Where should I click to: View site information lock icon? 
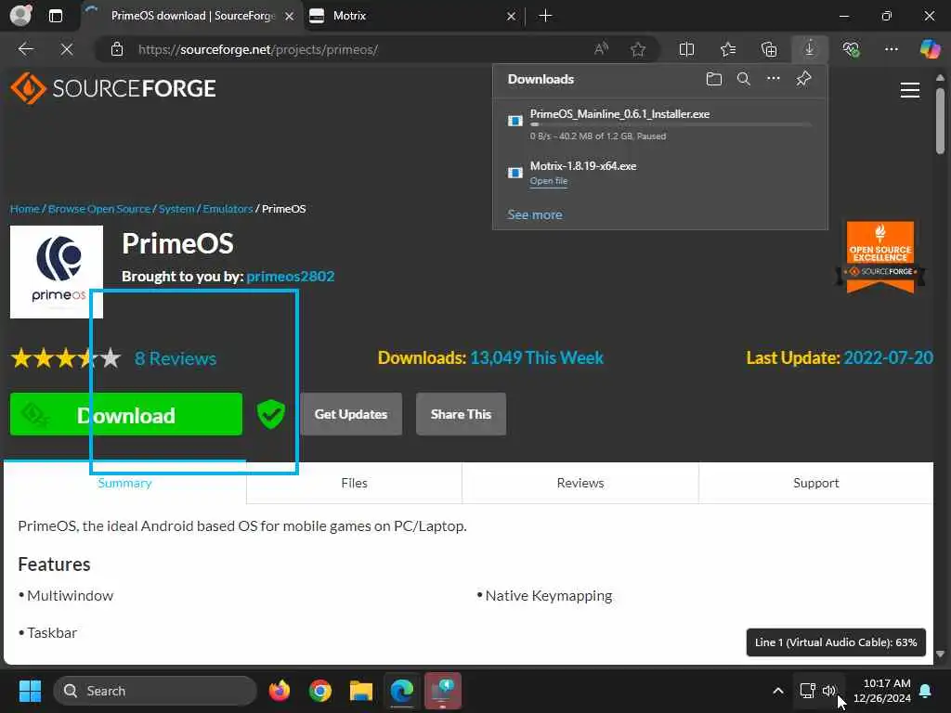(117, 49)
